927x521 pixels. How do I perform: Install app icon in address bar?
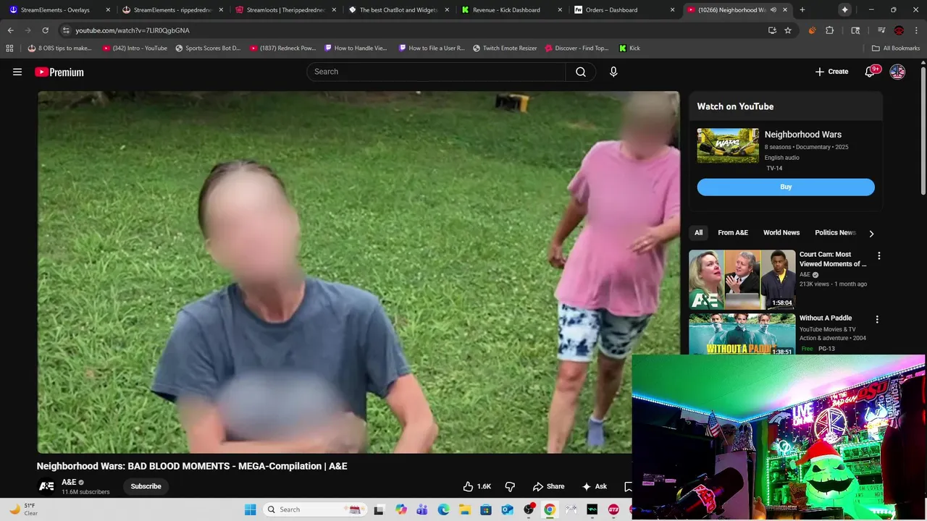click(x=772, y=30)
